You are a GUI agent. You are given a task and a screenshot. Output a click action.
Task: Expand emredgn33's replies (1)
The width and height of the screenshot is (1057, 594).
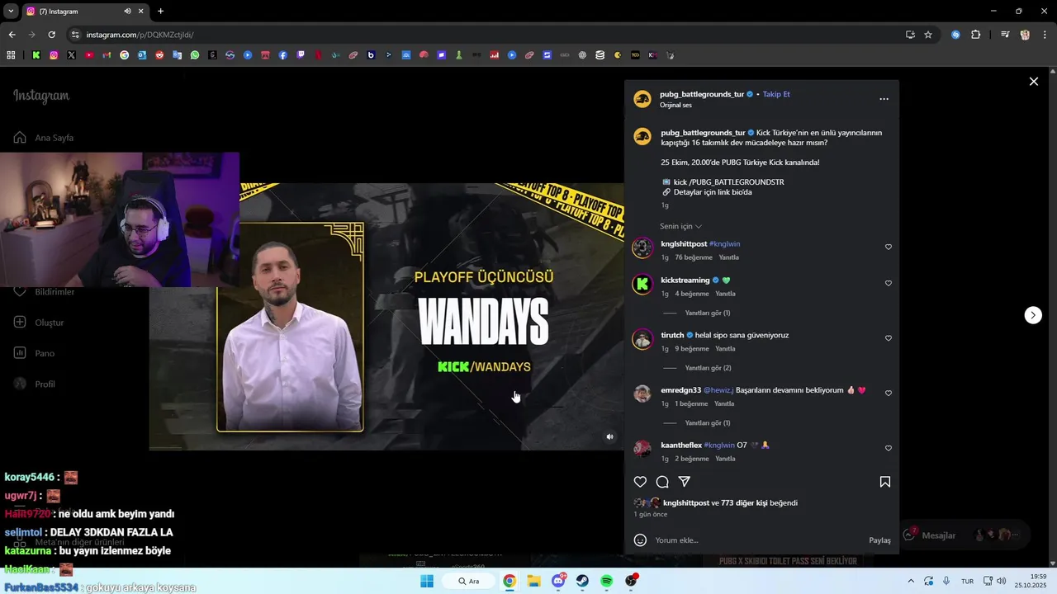click(708, 423)
